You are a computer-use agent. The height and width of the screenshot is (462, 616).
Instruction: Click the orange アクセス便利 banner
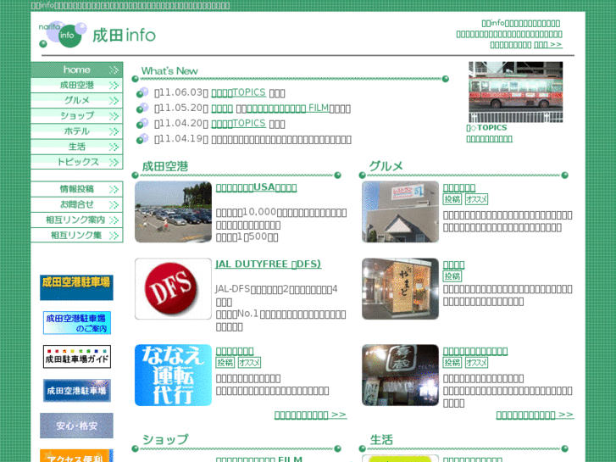coord(76,456)
